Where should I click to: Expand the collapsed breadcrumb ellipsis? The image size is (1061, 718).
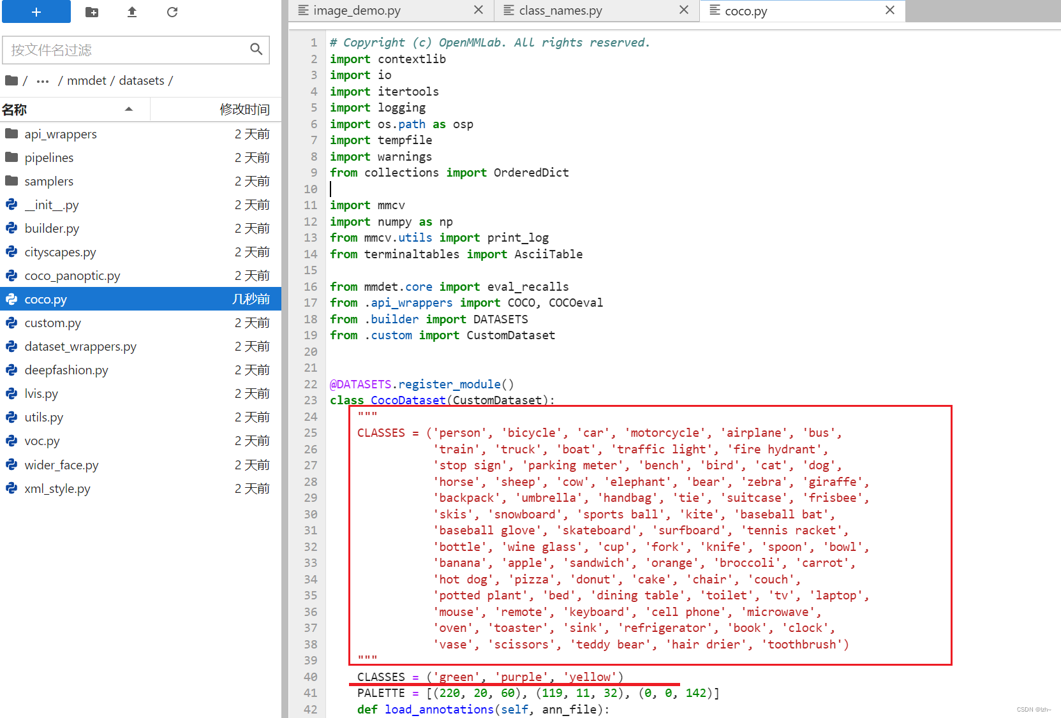pos(43,81)
